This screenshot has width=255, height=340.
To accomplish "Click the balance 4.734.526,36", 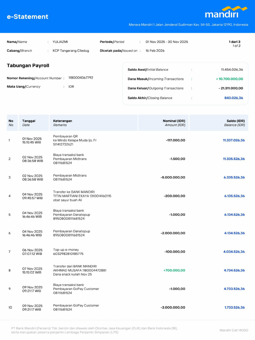I will 234,270.
